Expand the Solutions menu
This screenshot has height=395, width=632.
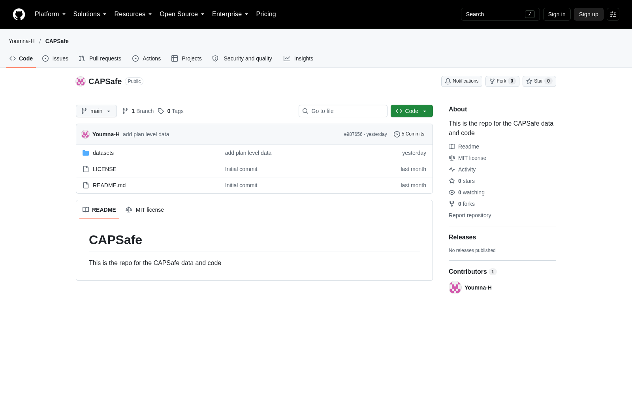pos(90,14)
